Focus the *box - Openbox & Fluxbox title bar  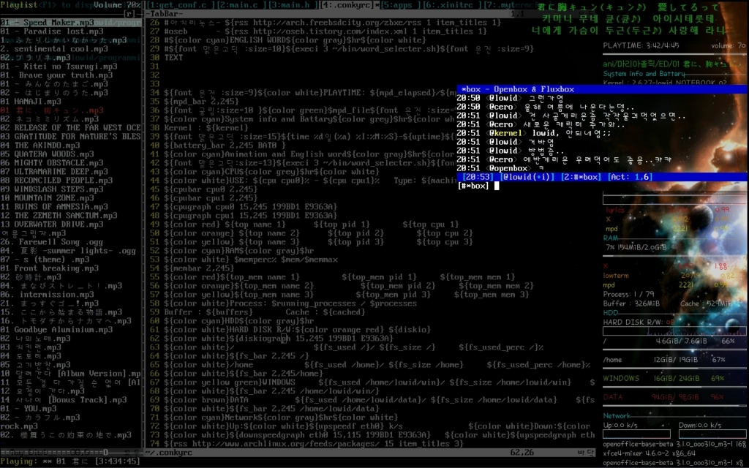tap(602, 89)
